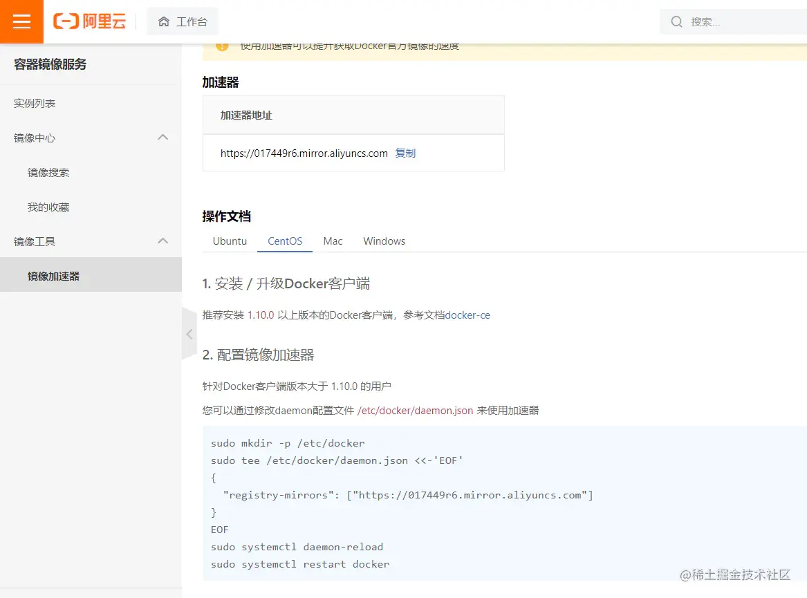
Task: Open 我的收藏 in the sidebar
Action: (48, 207)
